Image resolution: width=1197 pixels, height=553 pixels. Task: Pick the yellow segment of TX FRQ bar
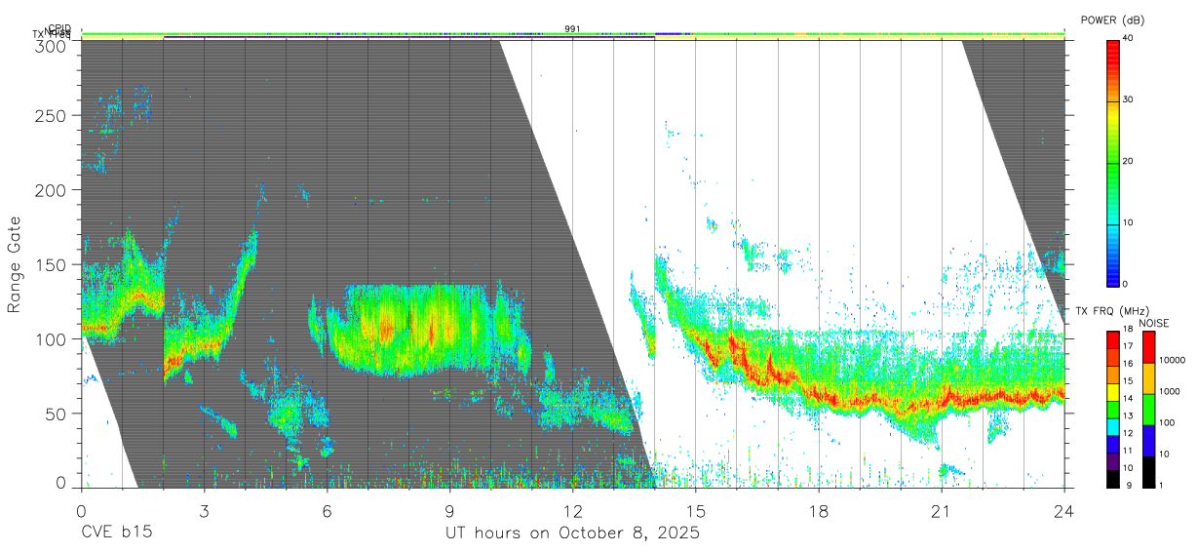(1113, 390)
